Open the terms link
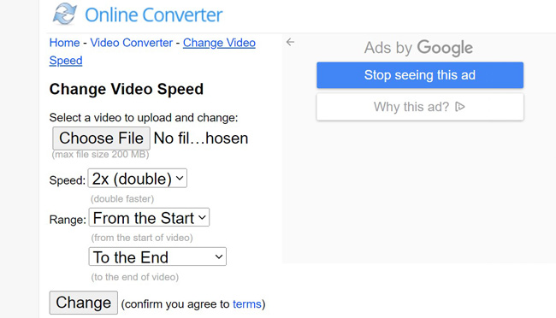The height and width of the screenshot is (318, 556). click(247, 304)
